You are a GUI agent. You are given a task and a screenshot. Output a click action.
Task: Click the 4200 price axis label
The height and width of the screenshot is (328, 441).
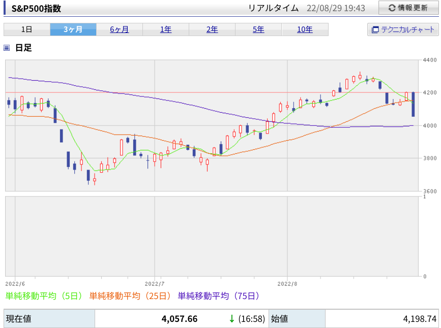point(430,92)
